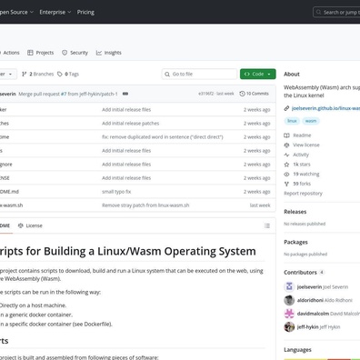This screenshot has height=360, width=360.
Task: View the 0 Tags list
Action: pos(68,74)
